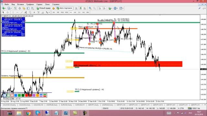Click the templates icon

pyautogui.click(x=121, y=8)
